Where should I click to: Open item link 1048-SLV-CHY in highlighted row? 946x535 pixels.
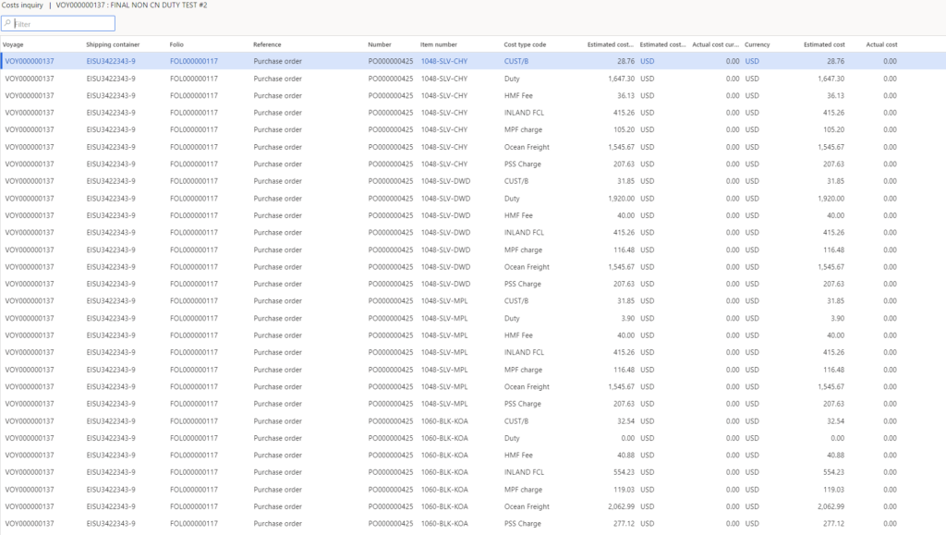(x=444, y=62)
